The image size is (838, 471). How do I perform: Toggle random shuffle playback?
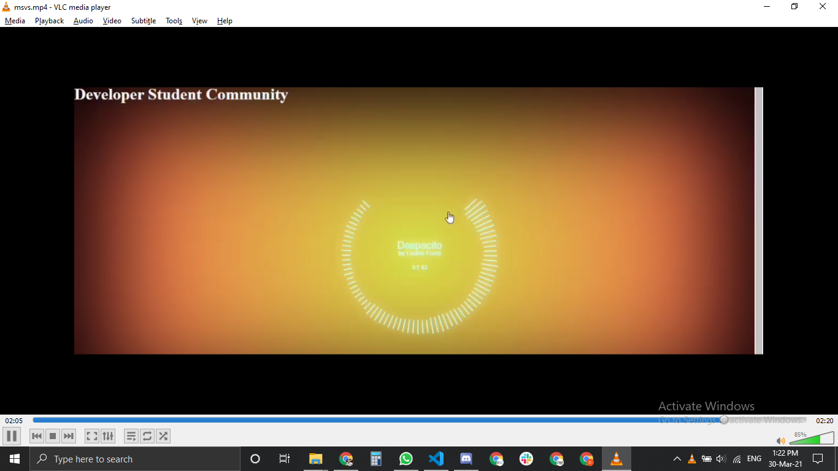pos(163,436)
